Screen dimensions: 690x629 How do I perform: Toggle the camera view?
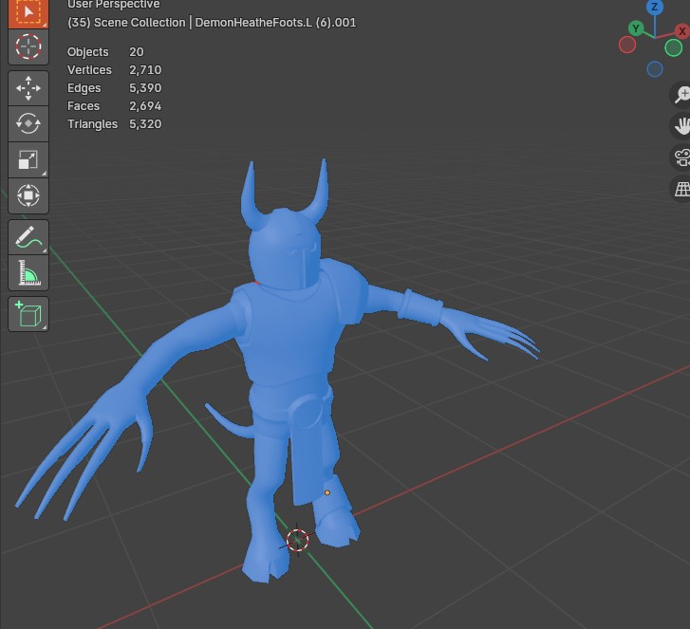681,157
